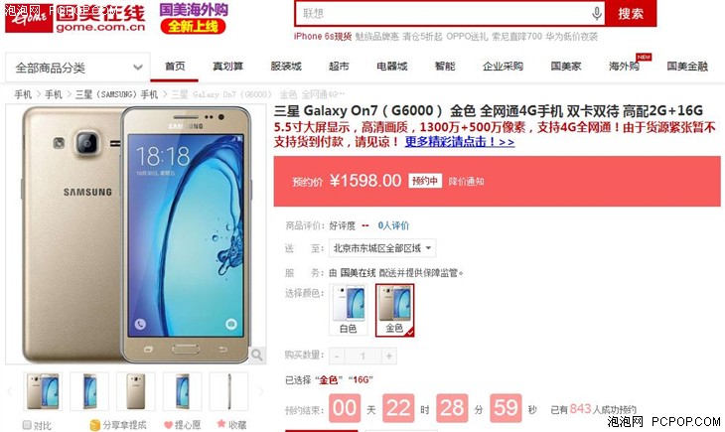Click the microphone voice search icon
Screen dimensions: 725x432
pyautogui.click(x=597, y=14)
